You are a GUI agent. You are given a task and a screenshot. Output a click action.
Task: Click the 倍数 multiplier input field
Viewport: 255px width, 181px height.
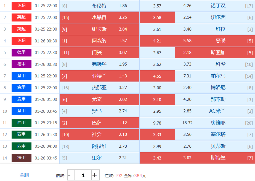pos(83,175)
